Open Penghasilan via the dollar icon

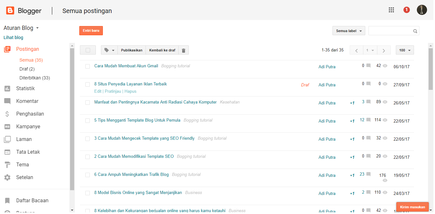(7, 114)
